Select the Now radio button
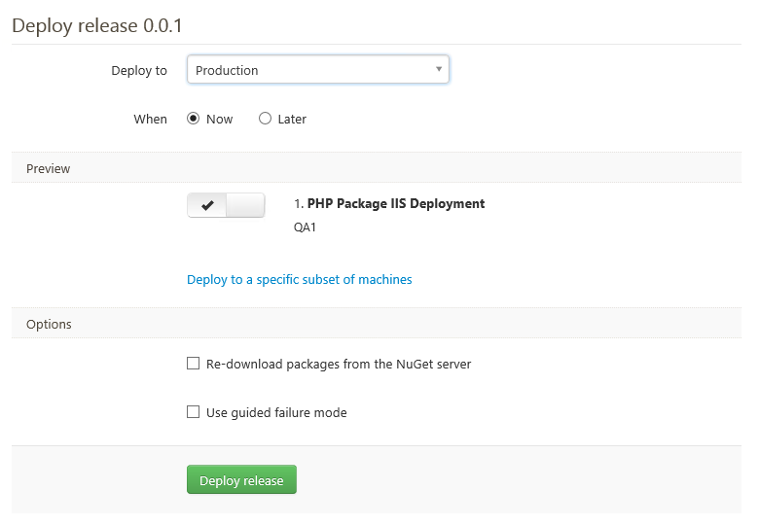The width and height of the screenshot is (759, 525). pos(193,119)
